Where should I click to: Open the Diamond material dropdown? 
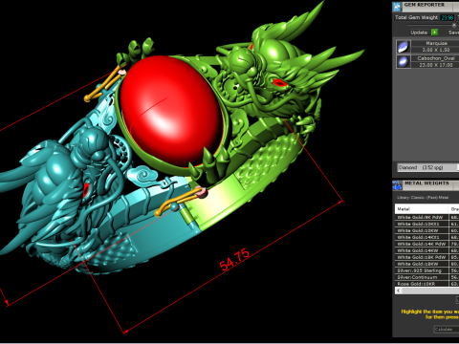tap(428, 167)
